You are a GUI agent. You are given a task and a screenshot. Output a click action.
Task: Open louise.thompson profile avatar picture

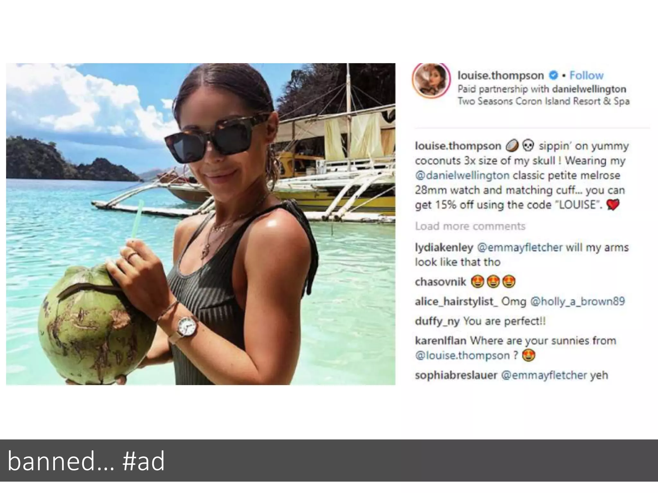[431, 80]
